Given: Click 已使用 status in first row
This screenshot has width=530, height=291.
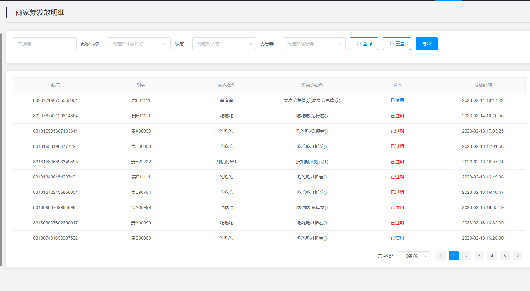Looking at the screenshot, I should tap(397, 100).
